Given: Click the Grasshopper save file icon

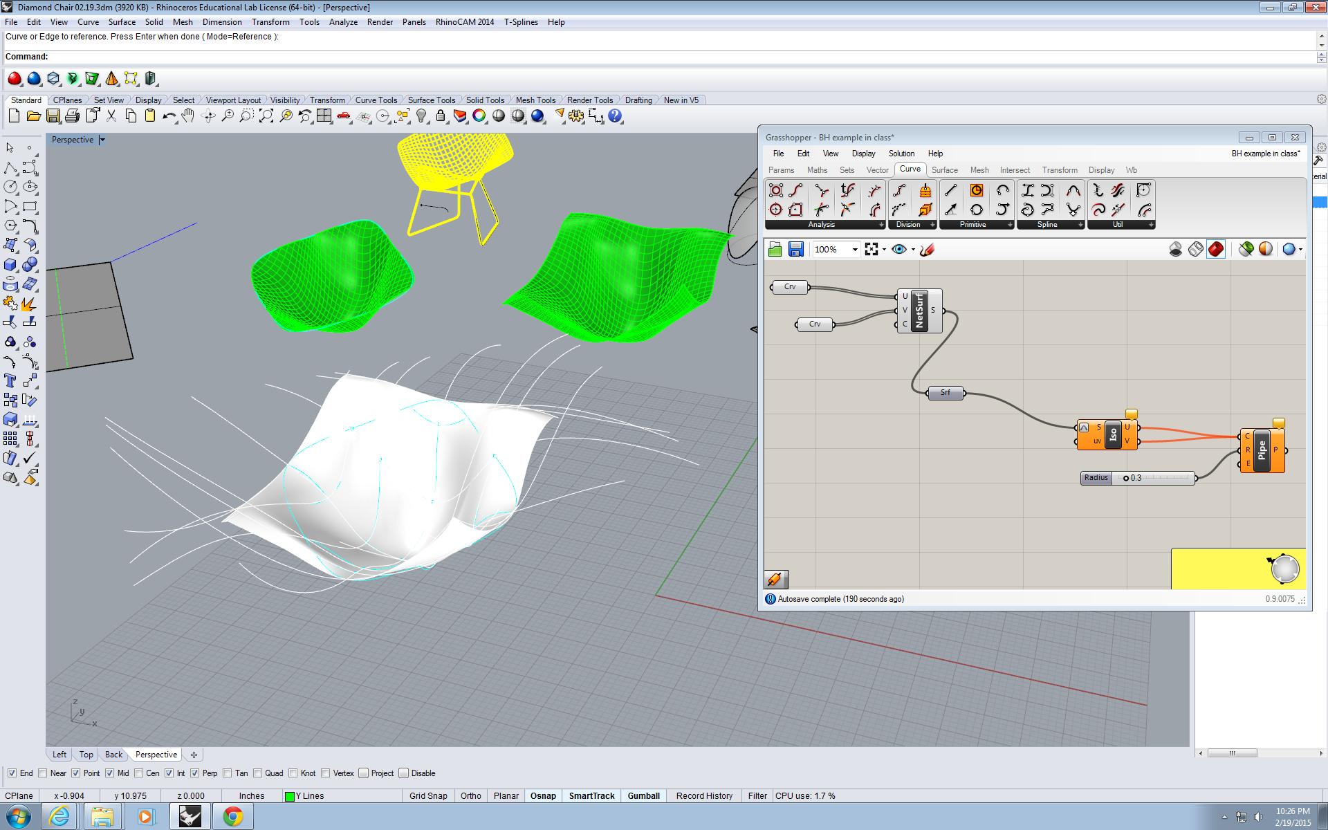Looking at the screenshot, I should pos(796,249).
